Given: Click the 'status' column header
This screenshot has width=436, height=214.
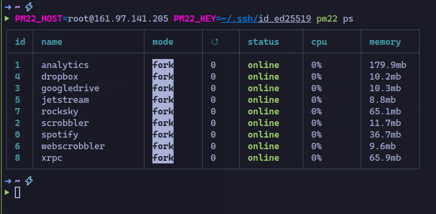Looking at the screenshot, I should [x=264, y=42].
